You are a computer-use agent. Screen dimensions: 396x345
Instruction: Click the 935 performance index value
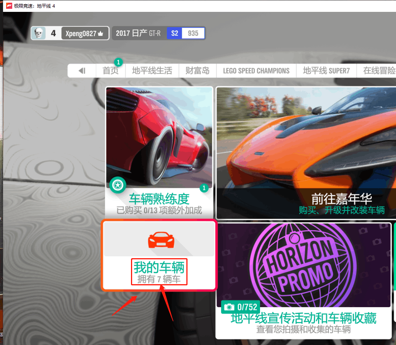pos(193,33)
